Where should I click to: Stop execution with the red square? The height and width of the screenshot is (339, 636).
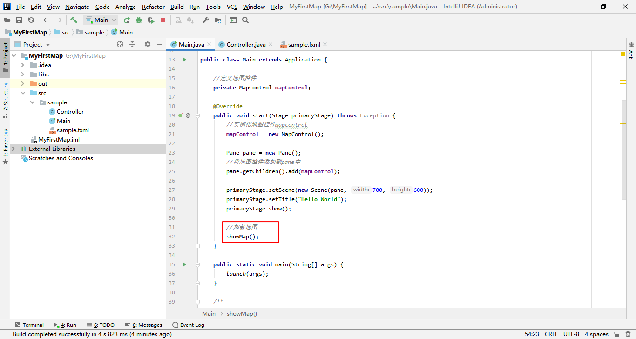(163, 20)
